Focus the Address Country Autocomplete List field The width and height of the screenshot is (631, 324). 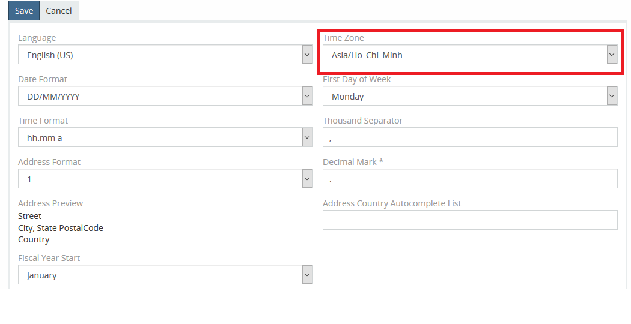470,220
